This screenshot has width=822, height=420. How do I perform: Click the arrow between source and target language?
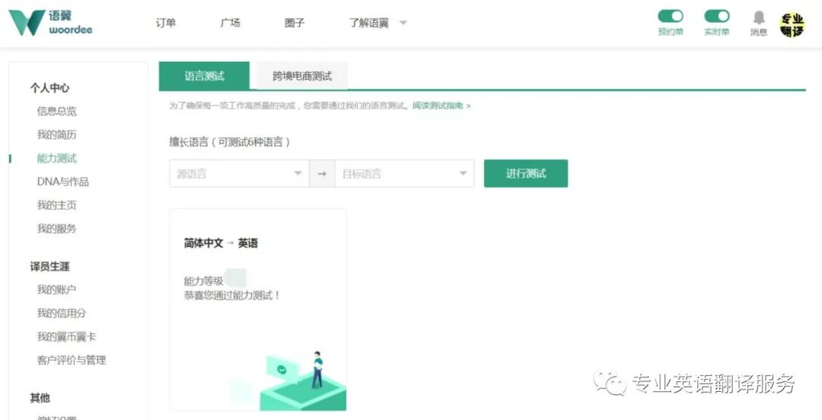(322, 173)
